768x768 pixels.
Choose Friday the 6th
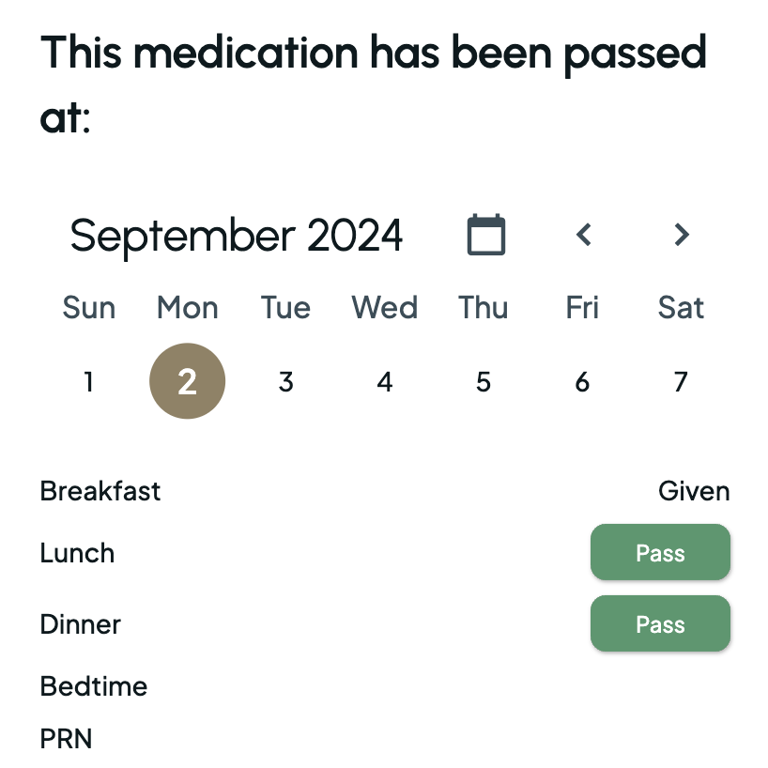[x=582, y=382]
